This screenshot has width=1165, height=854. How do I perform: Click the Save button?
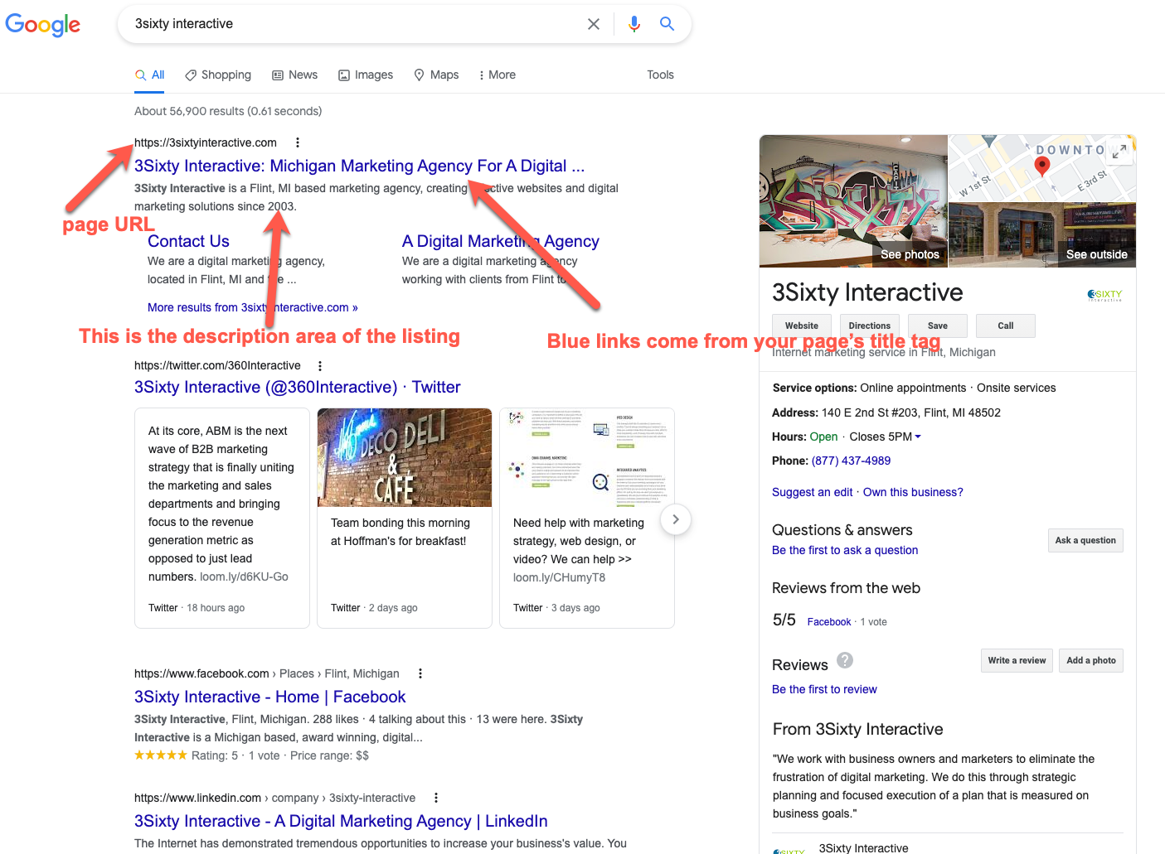tap(938, 326)
